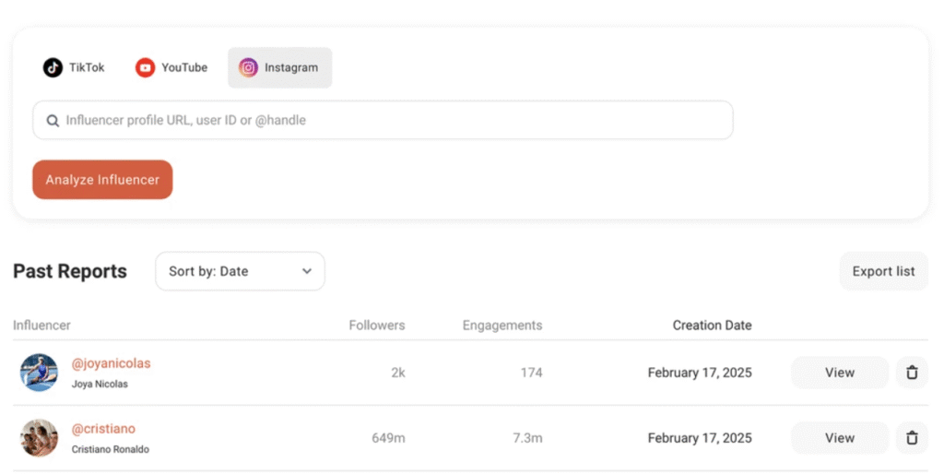Switch to the TikTok tab

[x=74, y=67]
